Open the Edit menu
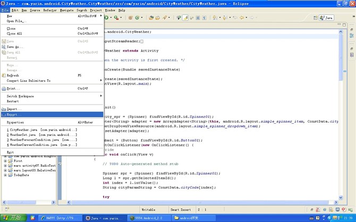The image size is (356, 222). tap(15, 10)
